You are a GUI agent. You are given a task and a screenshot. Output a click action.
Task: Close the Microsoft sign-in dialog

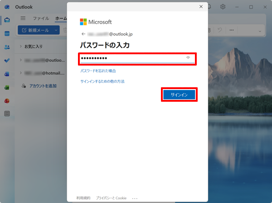201,7
